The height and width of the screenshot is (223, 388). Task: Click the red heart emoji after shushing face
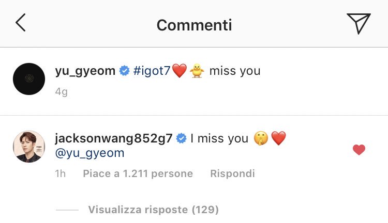click(279, 138)
